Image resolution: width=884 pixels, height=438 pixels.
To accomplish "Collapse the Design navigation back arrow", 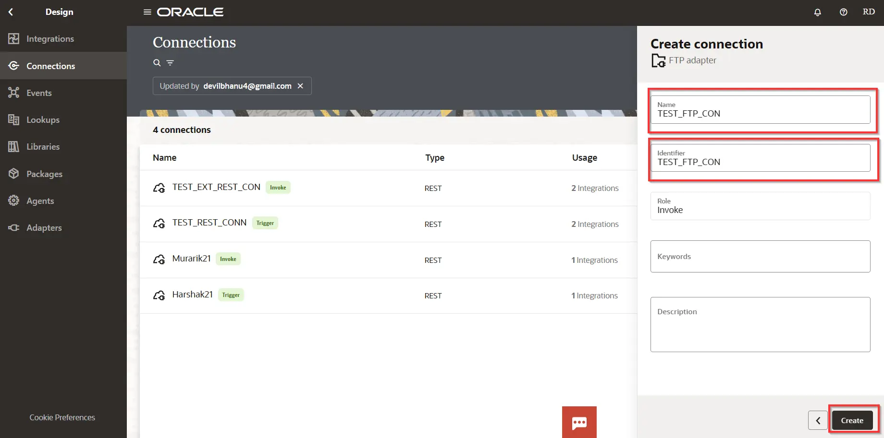I will (x=11, y=12).
